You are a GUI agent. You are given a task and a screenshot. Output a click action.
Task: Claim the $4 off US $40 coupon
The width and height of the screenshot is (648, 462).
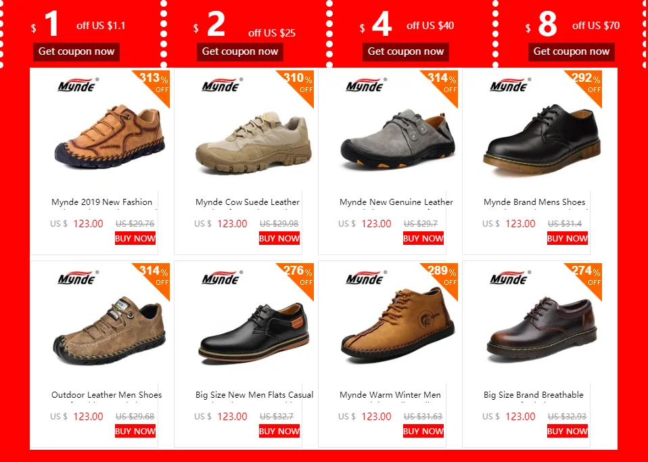pyautogui.click(x=406, y=51)
